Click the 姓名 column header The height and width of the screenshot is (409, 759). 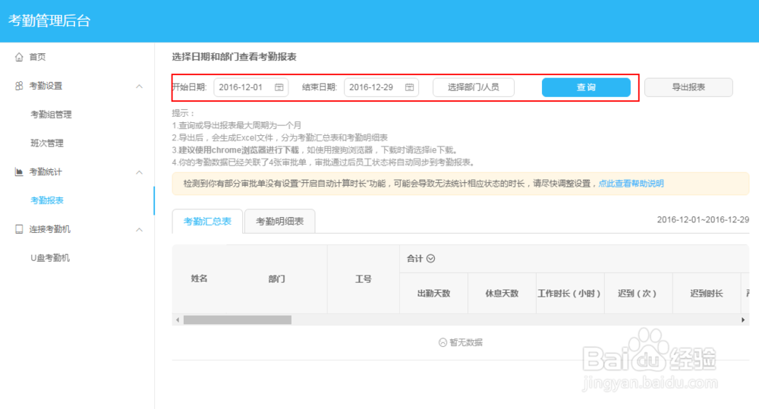[200, 278]
